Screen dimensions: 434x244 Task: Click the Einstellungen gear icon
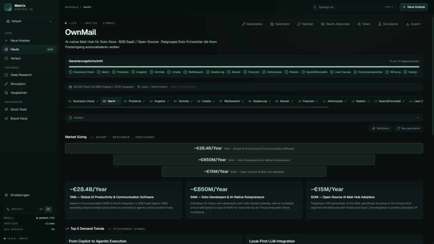6,195
